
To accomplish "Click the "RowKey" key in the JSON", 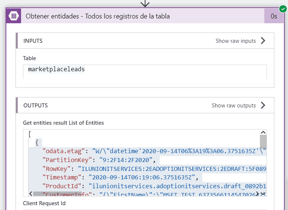I will (x=57, y=169).
